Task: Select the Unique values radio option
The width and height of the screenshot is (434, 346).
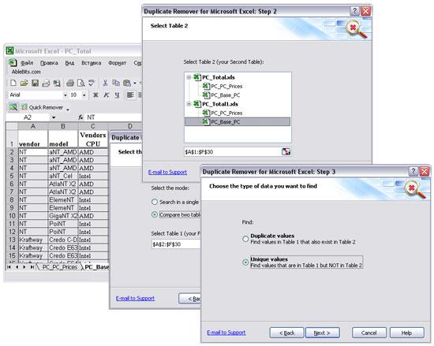Action: 245,262
